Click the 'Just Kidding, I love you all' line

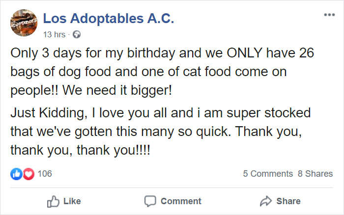(x=161, y=113)
